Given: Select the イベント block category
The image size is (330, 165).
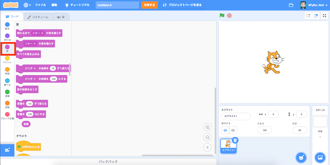Looking at the screenshot, I should coord(7,60).
